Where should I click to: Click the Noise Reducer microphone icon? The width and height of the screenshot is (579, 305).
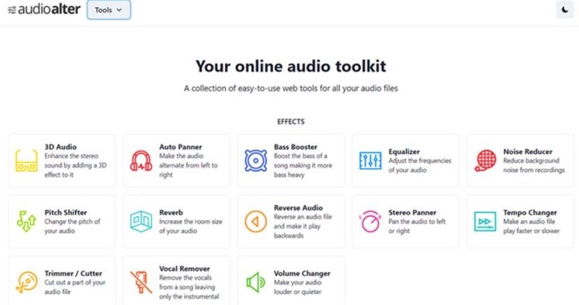pyautogui.click(x=485, y=161)
